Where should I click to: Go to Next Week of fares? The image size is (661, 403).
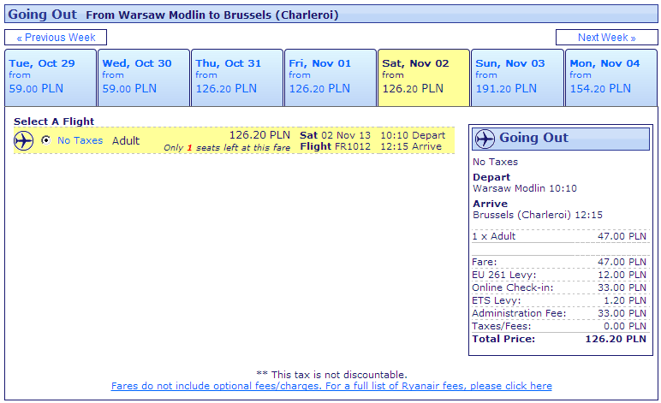click(606, 38)
